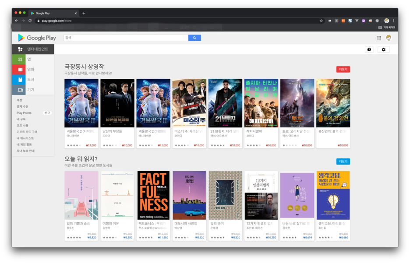410x263 pixels.
Task: Open the 계정 sidebar link
Action: click(19, 100)
